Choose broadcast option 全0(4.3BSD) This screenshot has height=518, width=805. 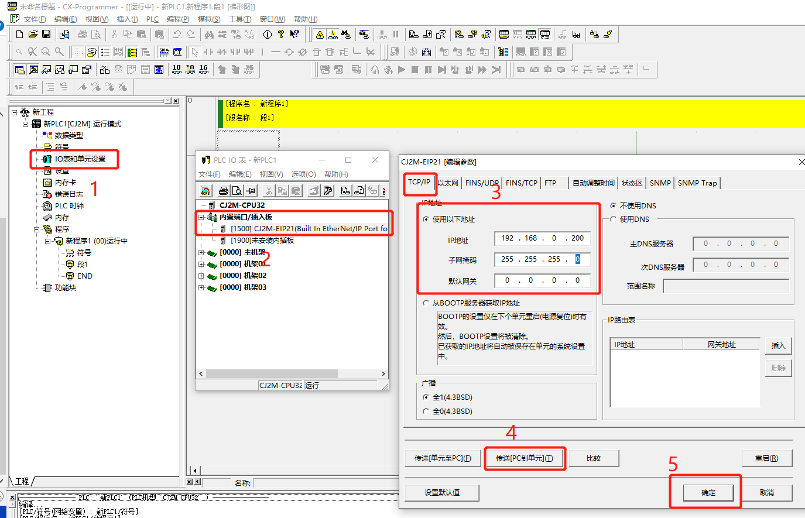pyautogui.click(x=426, y=411)
